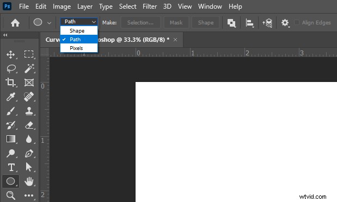Open the Edit menu
This screenshot has height=202, width=337.
pyautogui.click(x=41, y=7)
